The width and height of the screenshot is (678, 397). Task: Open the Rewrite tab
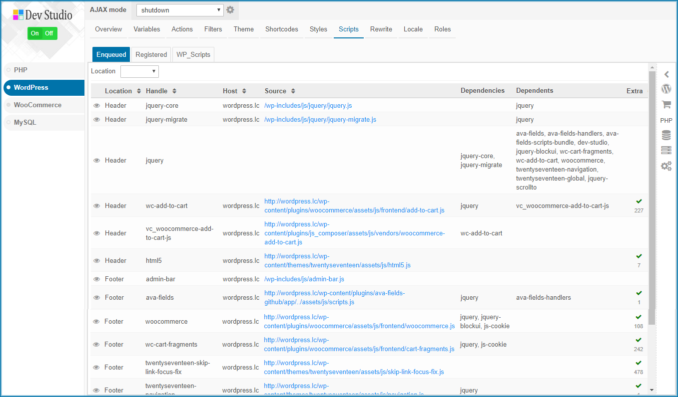381,29
